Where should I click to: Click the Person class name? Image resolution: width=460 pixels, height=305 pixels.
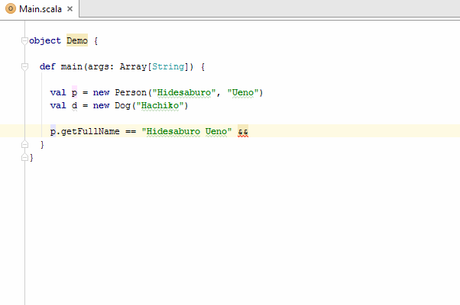pos(131,92)
